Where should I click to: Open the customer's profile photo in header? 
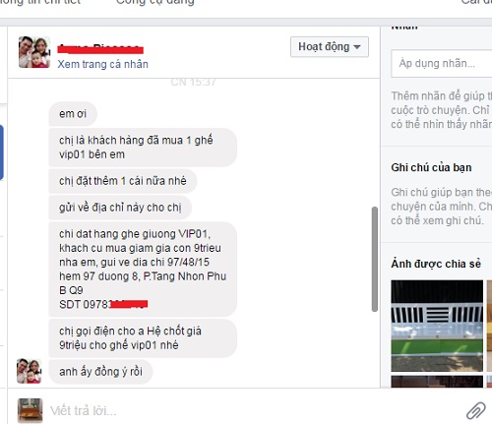click(34, 52)
